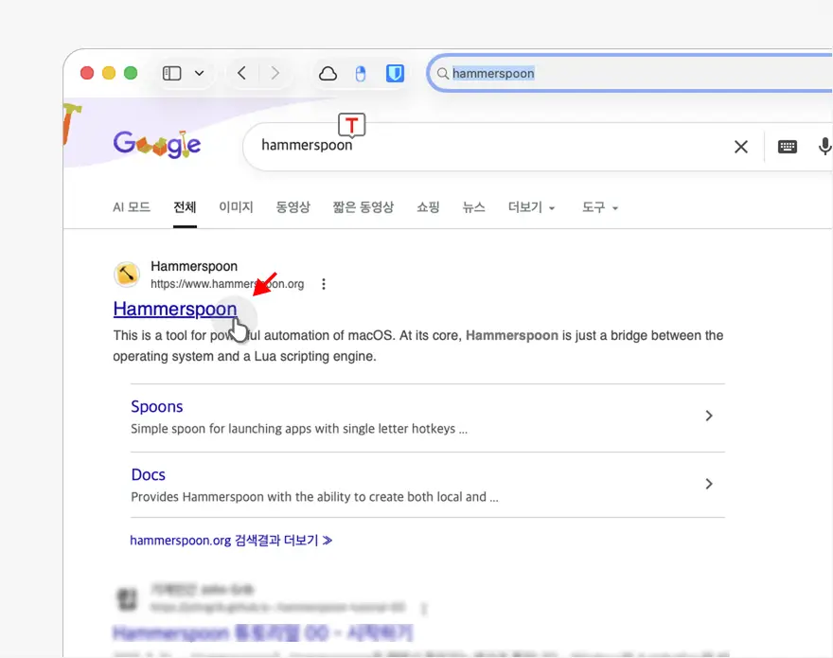The image size is (833, 658).
Task: Toggle the Safari sidebar
Action: (x=171, y=73)
